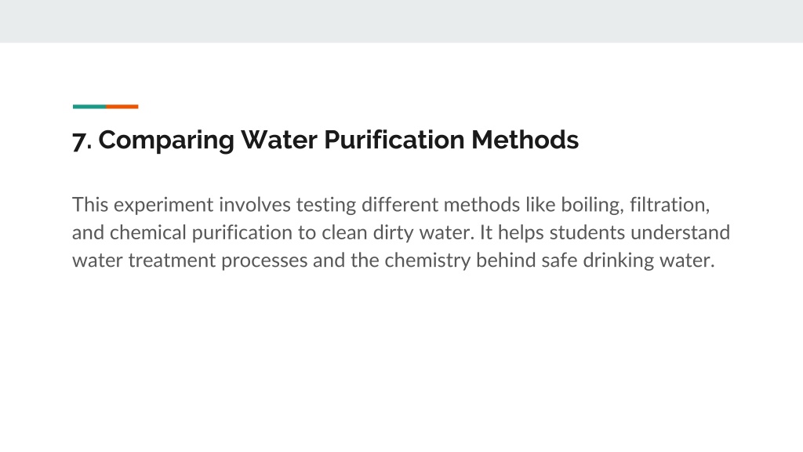Click the teal segment of the accent line
The image size is (803, 452).
tap(89, 107)
